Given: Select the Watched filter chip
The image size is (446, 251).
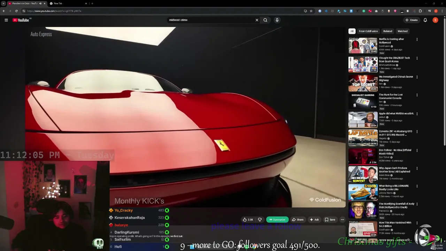Looking at the screenshot, I should coord(402,31).
